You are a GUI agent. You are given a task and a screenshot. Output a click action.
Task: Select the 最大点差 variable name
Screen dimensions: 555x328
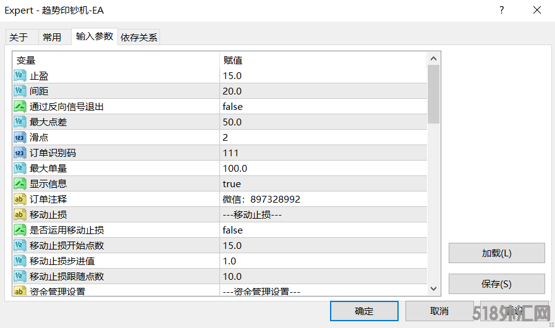pos(48,122)
